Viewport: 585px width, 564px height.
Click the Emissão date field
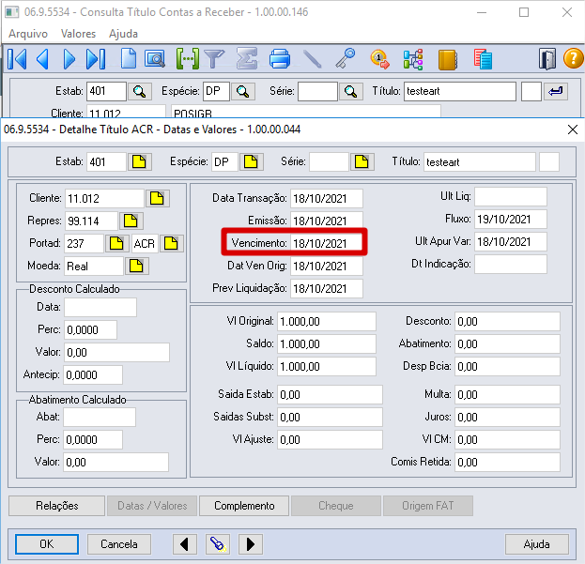tap(327, 221)
